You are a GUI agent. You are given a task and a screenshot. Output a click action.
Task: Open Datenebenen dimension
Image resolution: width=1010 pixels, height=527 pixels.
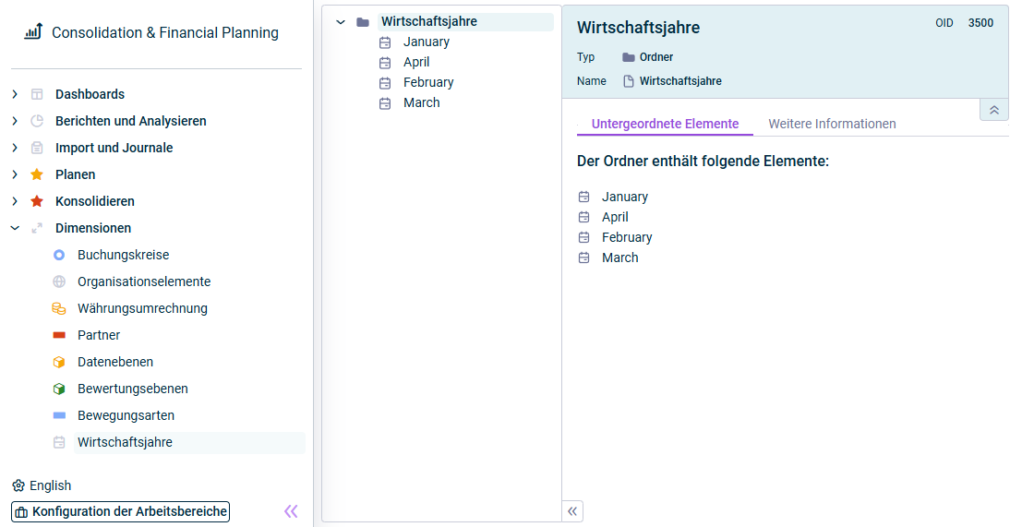click(x=115, y=362)
